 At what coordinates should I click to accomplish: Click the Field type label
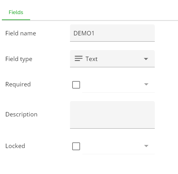pos(19,59)
